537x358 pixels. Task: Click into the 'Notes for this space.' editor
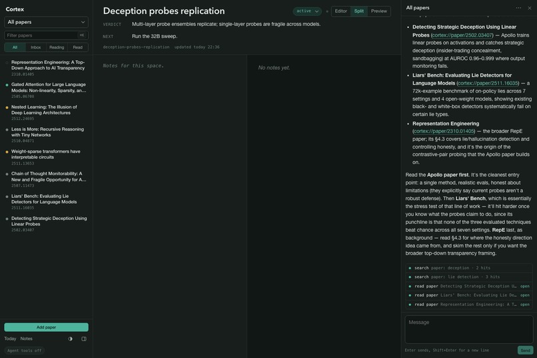pos(133,66)
